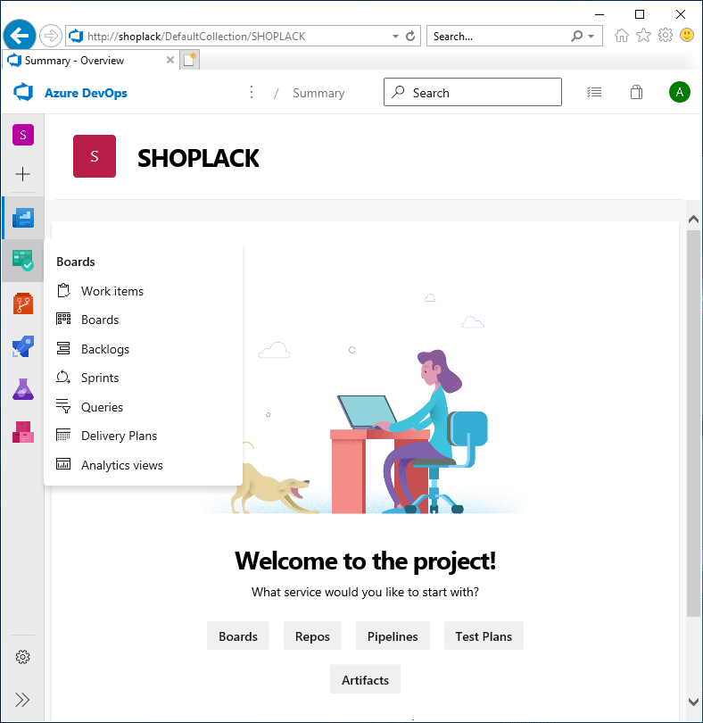Open Project settings gear icon
This screenshot has height=723, width=703.
22,657
